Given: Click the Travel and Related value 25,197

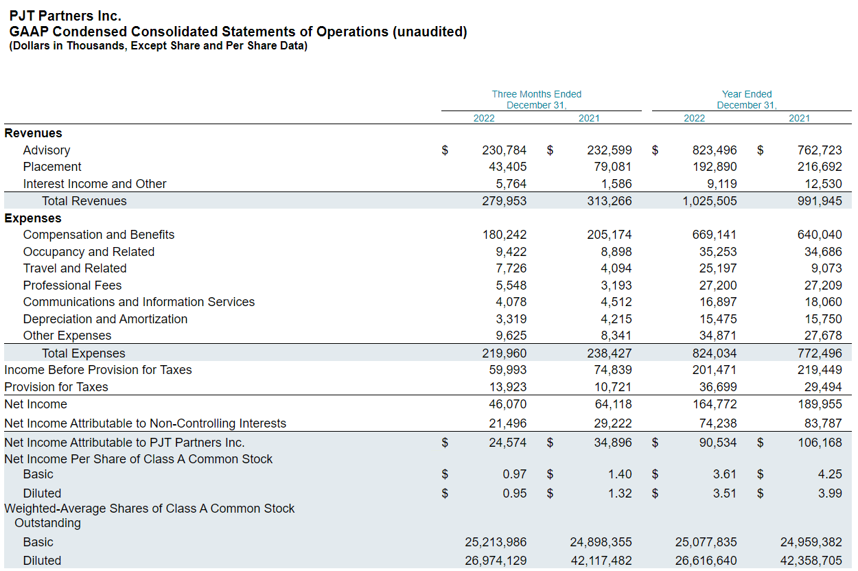Looking at the screenshot, I should coord(718,268).
